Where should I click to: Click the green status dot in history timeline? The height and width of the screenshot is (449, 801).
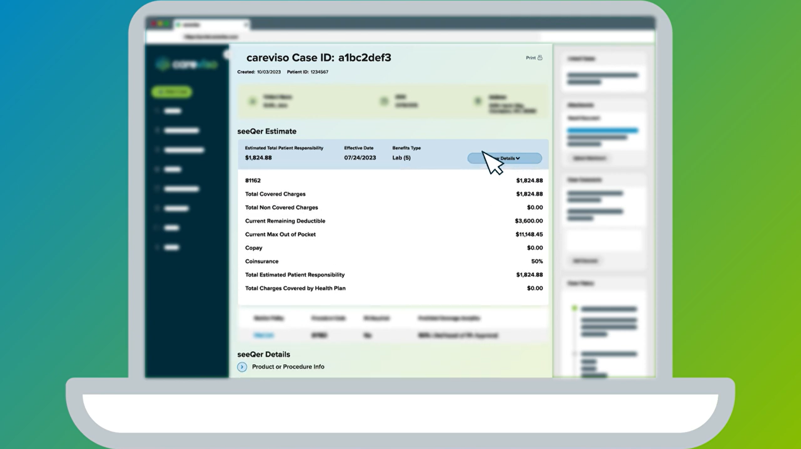click(574, 308)
